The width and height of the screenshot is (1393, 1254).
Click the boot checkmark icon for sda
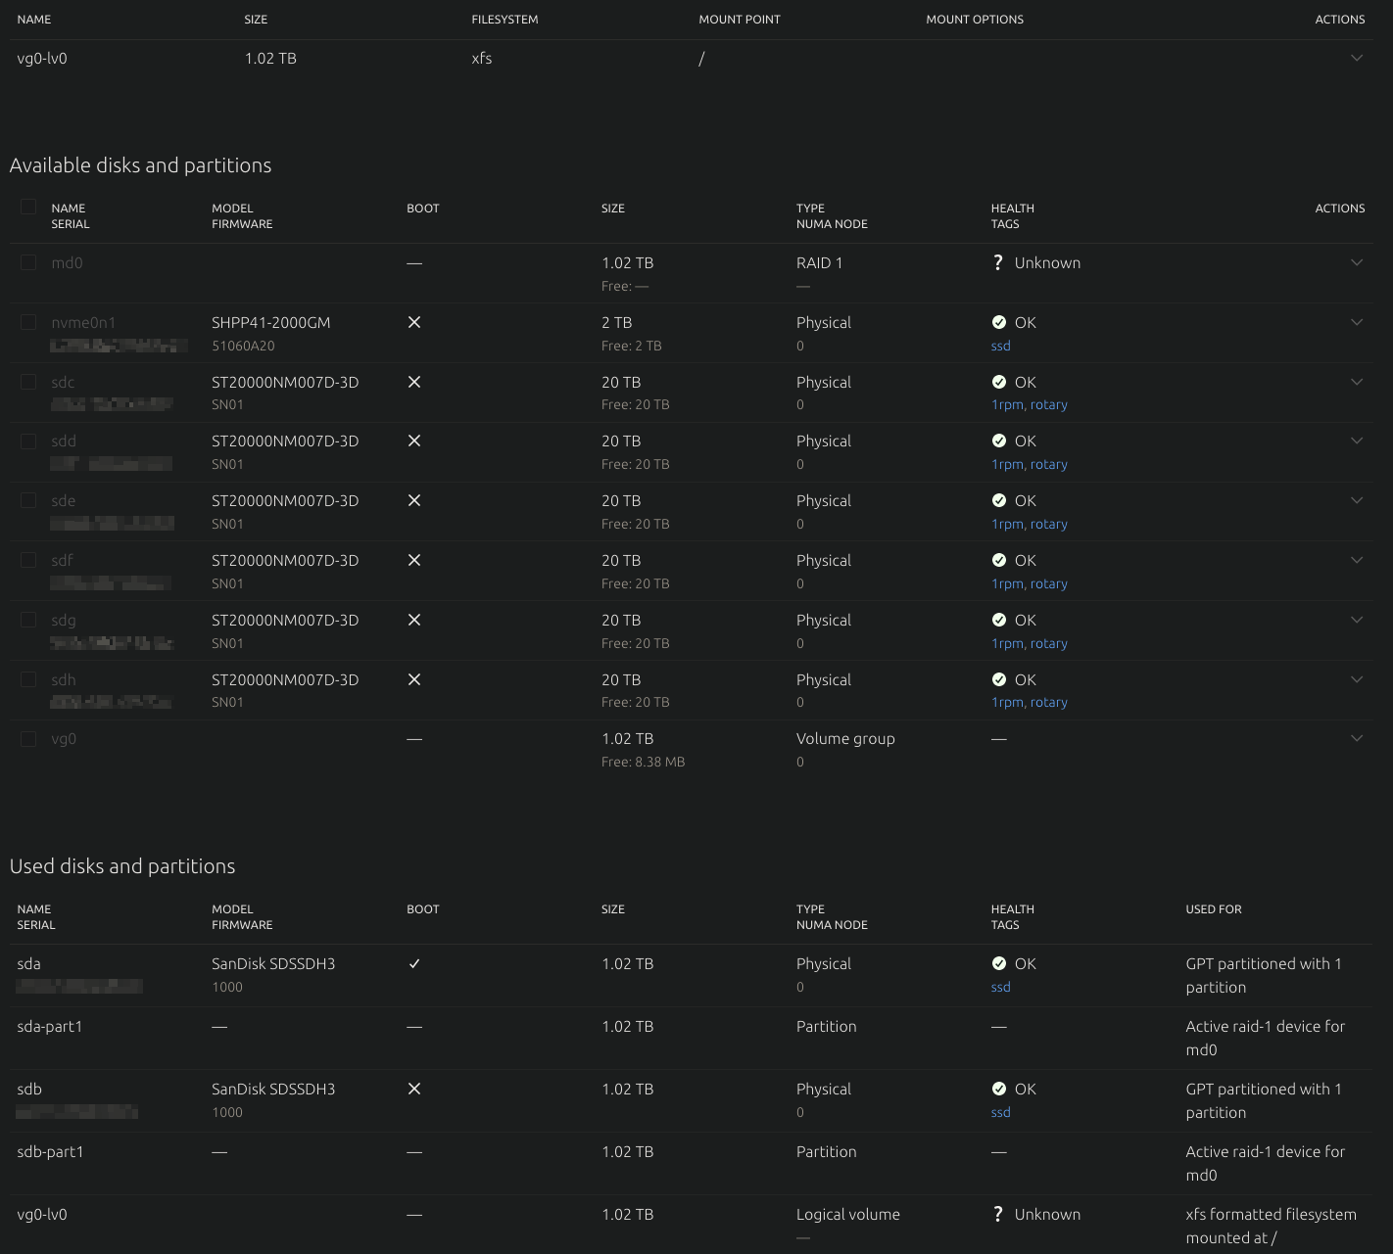(414, 964)
